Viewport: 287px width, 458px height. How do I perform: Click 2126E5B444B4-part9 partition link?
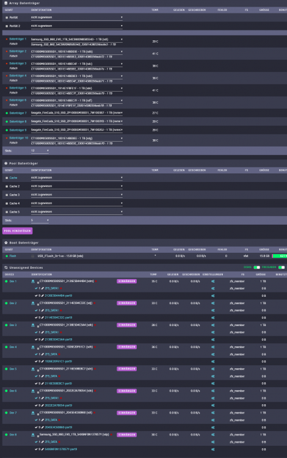click(59, 296)
